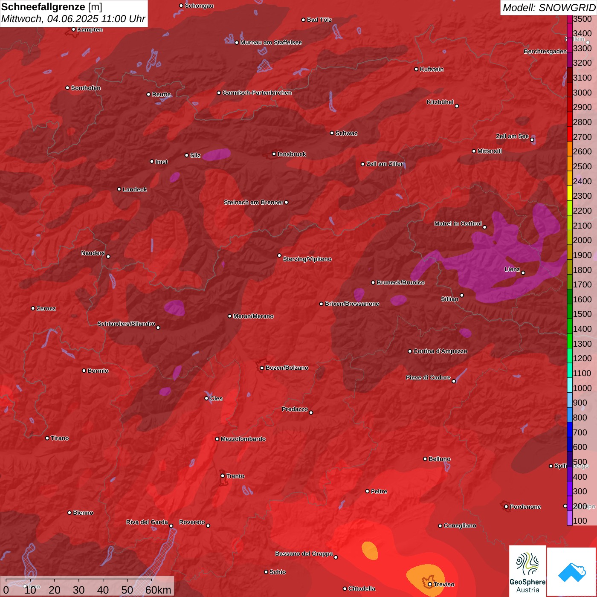Click the "Murnau am Staffelsee" map label
The image size is (597, 597).
[x=271, y=42]
